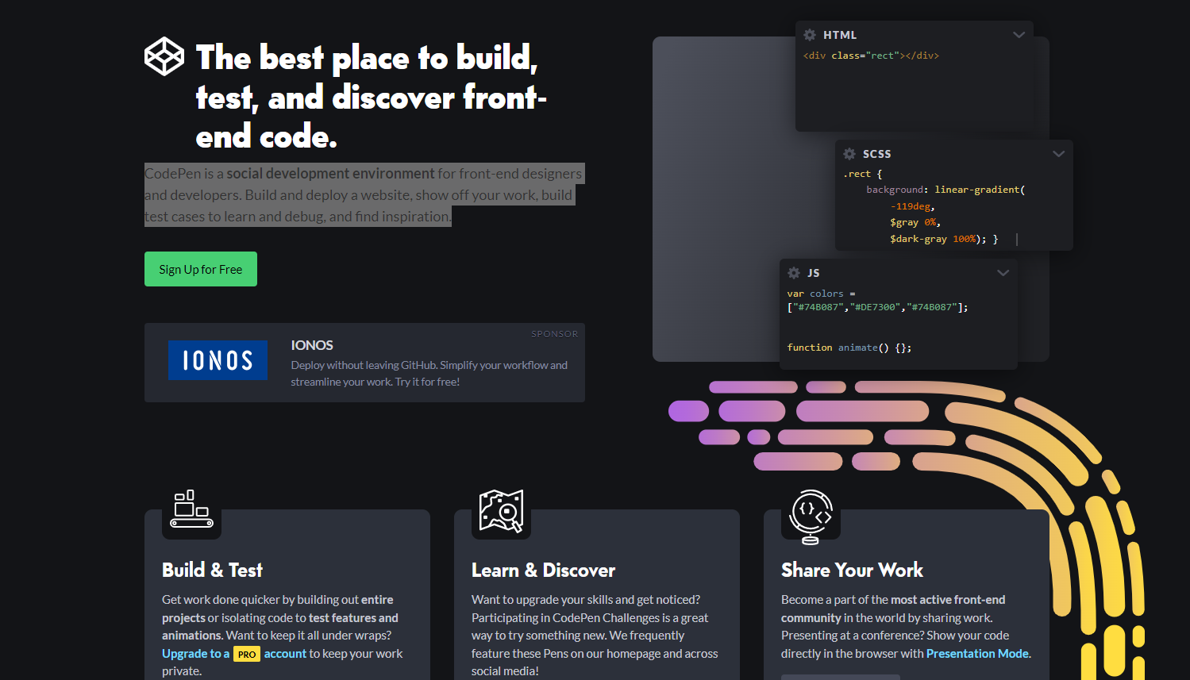Expand the SCSS panel chevron
Screen dimensions: 1190x680
pos(1059,154)
